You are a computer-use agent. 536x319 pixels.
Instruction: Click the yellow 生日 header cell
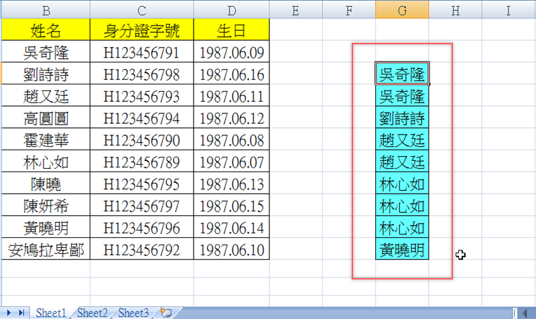231,29
